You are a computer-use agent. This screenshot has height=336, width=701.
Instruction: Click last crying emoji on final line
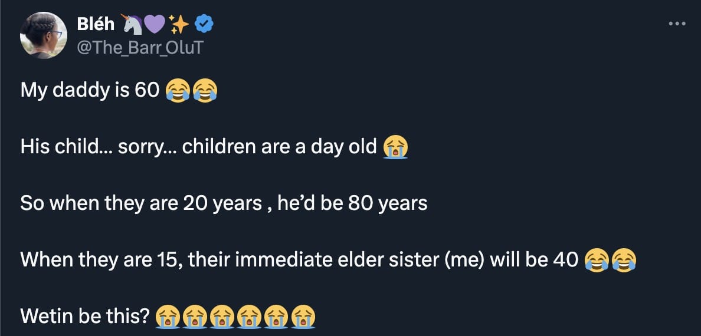[303, 317]
